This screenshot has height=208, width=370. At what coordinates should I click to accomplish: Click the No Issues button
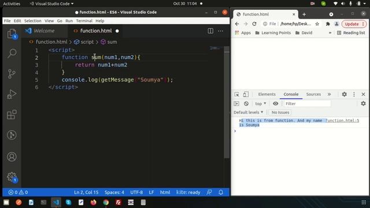pyautogui.click(x=280, y=112)
